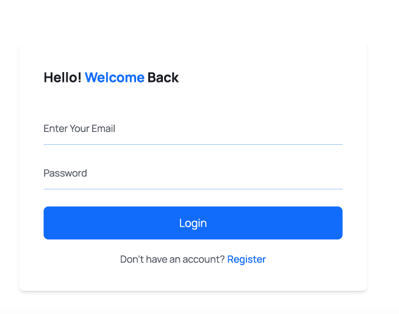Go to sign-up via the blue Register text
The image size is (399, 314).
click(246, 260)
